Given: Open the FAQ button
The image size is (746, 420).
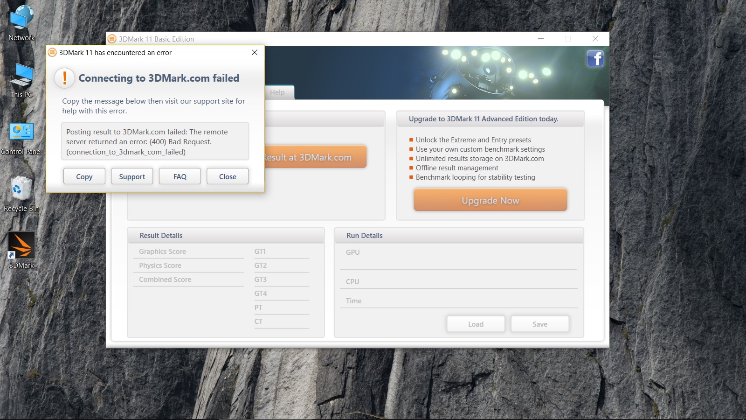Looking at the screenshot, I should [x=180, y=176].
